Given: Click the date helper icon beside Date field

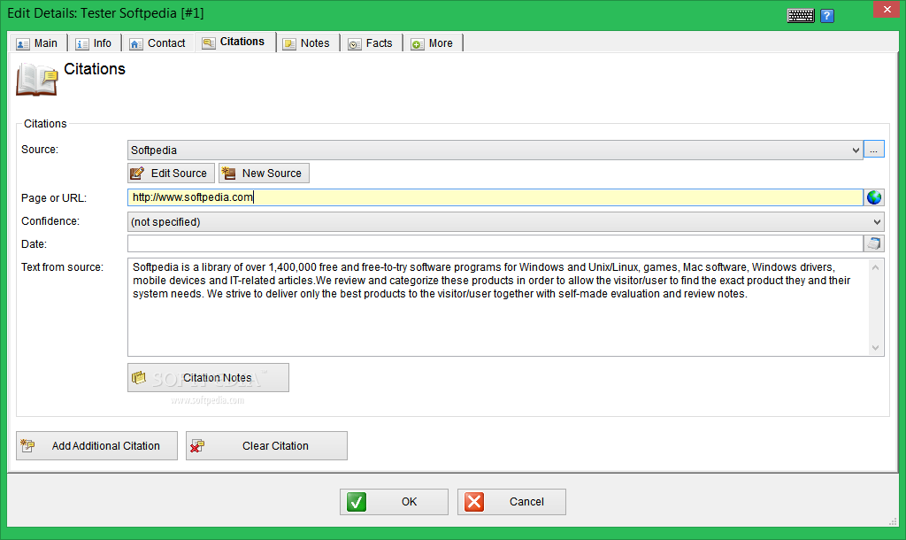Looking at the screenshot, I should pos(874,243).
